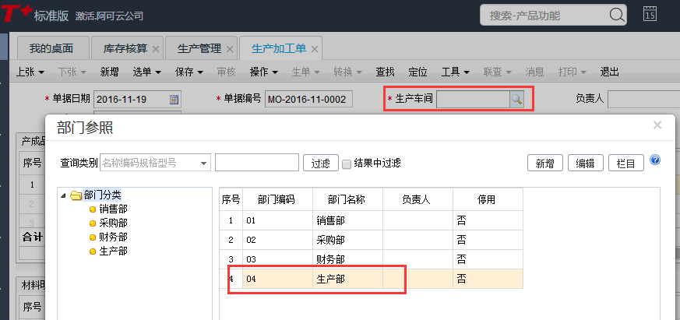
Task: Close the 库存核算 tab
Action: coord(156,49)
